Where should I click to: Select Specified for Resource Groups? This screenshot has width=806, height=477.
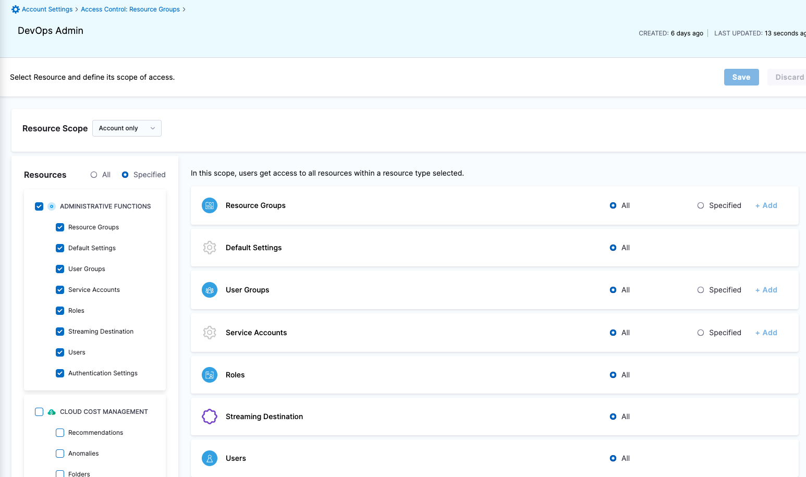click(700, 205)
